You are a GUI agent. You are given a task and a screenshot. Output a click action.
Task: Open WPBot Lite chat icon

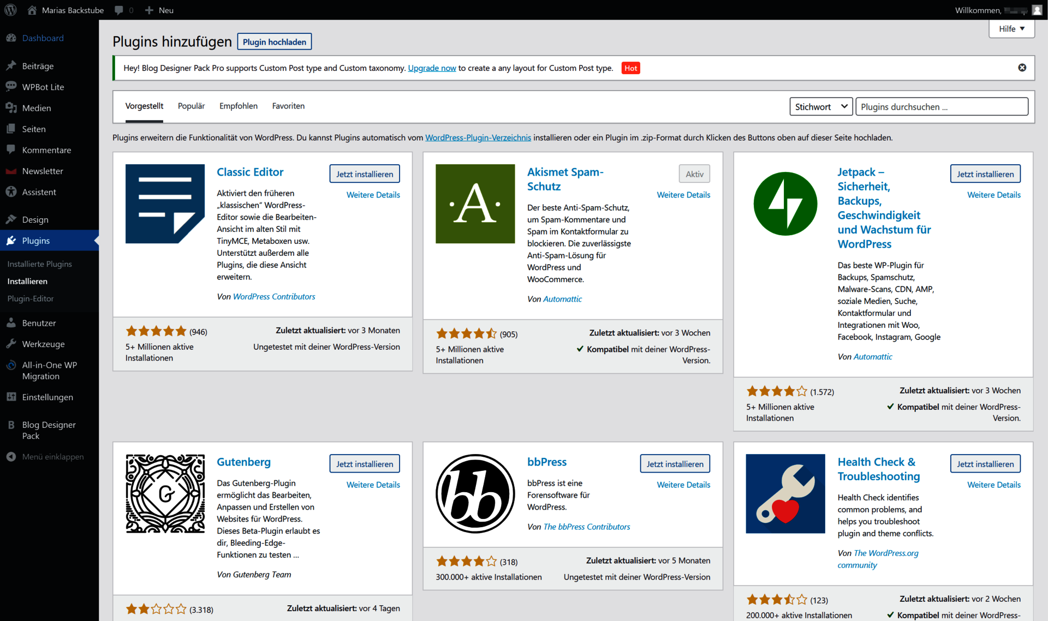pyautogui.click(x=11, y=87)
